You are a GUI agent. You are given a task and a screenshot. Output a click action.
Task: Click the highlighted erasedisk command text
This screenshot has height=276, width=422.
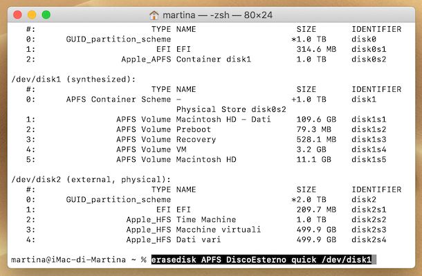point(262,259)
